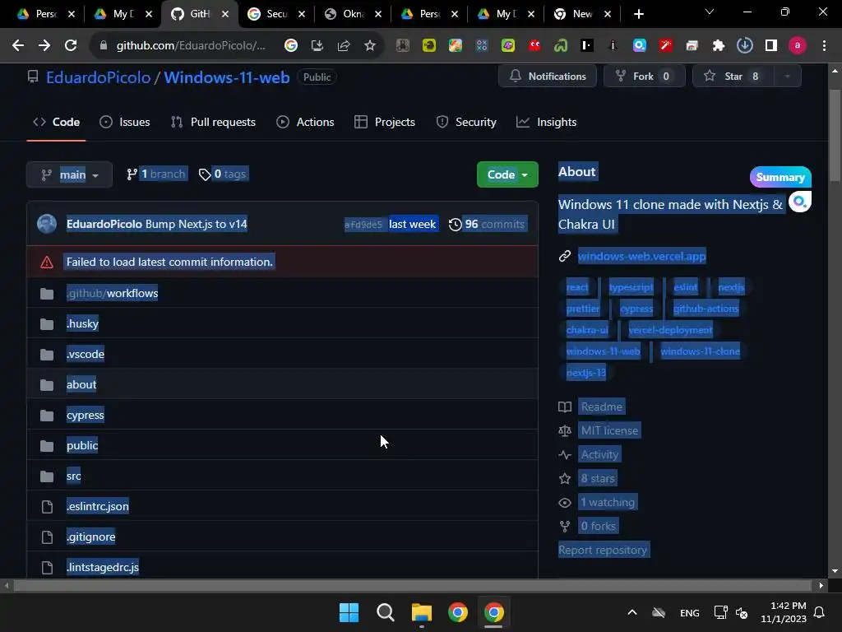Viewport: 842px width, 632px height.
Task: Switch to the Insights tab
Action: click(546, 122)
